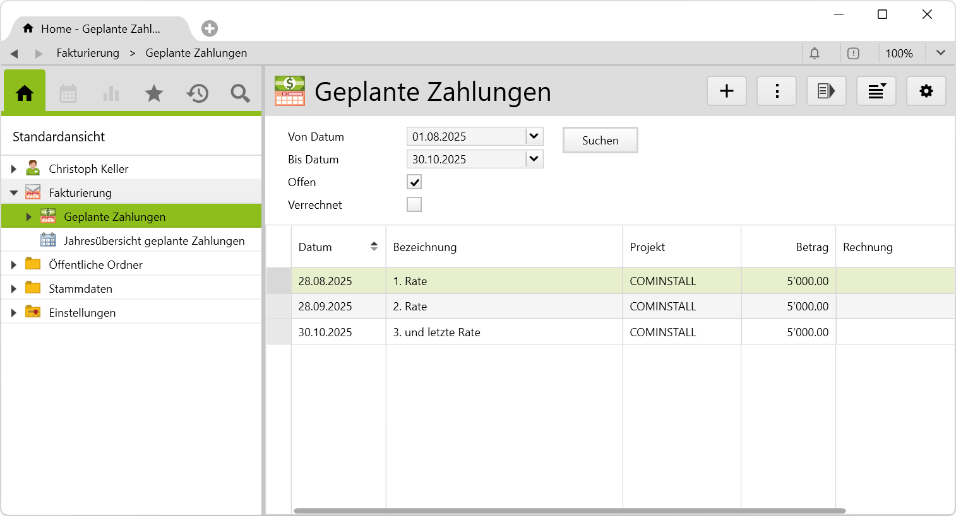Image resolution: width=956 pixels, height=516 pixels.
Task: Enable the Verrechnet checkbox
Action: pyautogui.click(x=414, y=205)
